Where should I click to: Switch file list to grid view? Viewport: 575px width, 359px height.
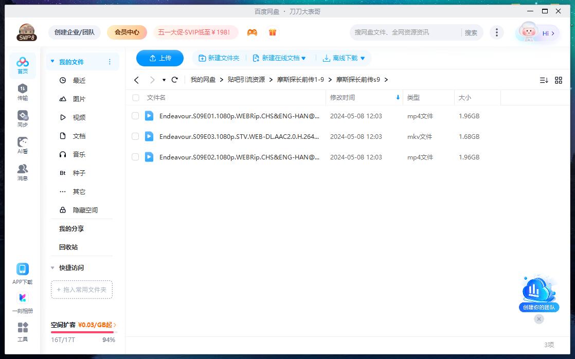(x=559, y=80)
